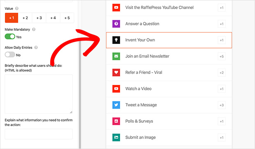Click the +1 badge on Visit the RafflePress YouTube Channel
The height and width of the screenshot is (149, 255).
[222, 8]
